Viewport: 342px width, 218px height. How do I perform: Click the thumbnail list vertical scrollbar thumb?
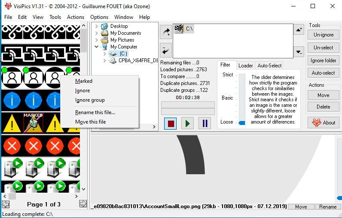(x=83, y=40)
